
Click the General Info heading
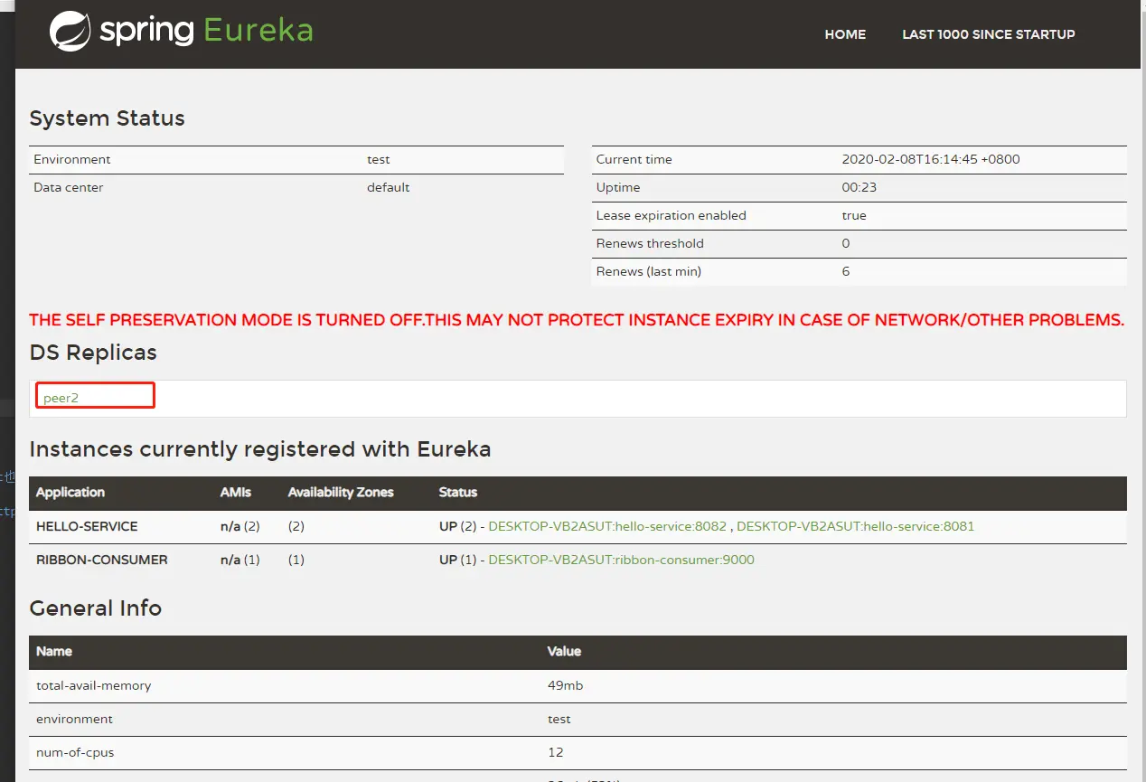95,608
